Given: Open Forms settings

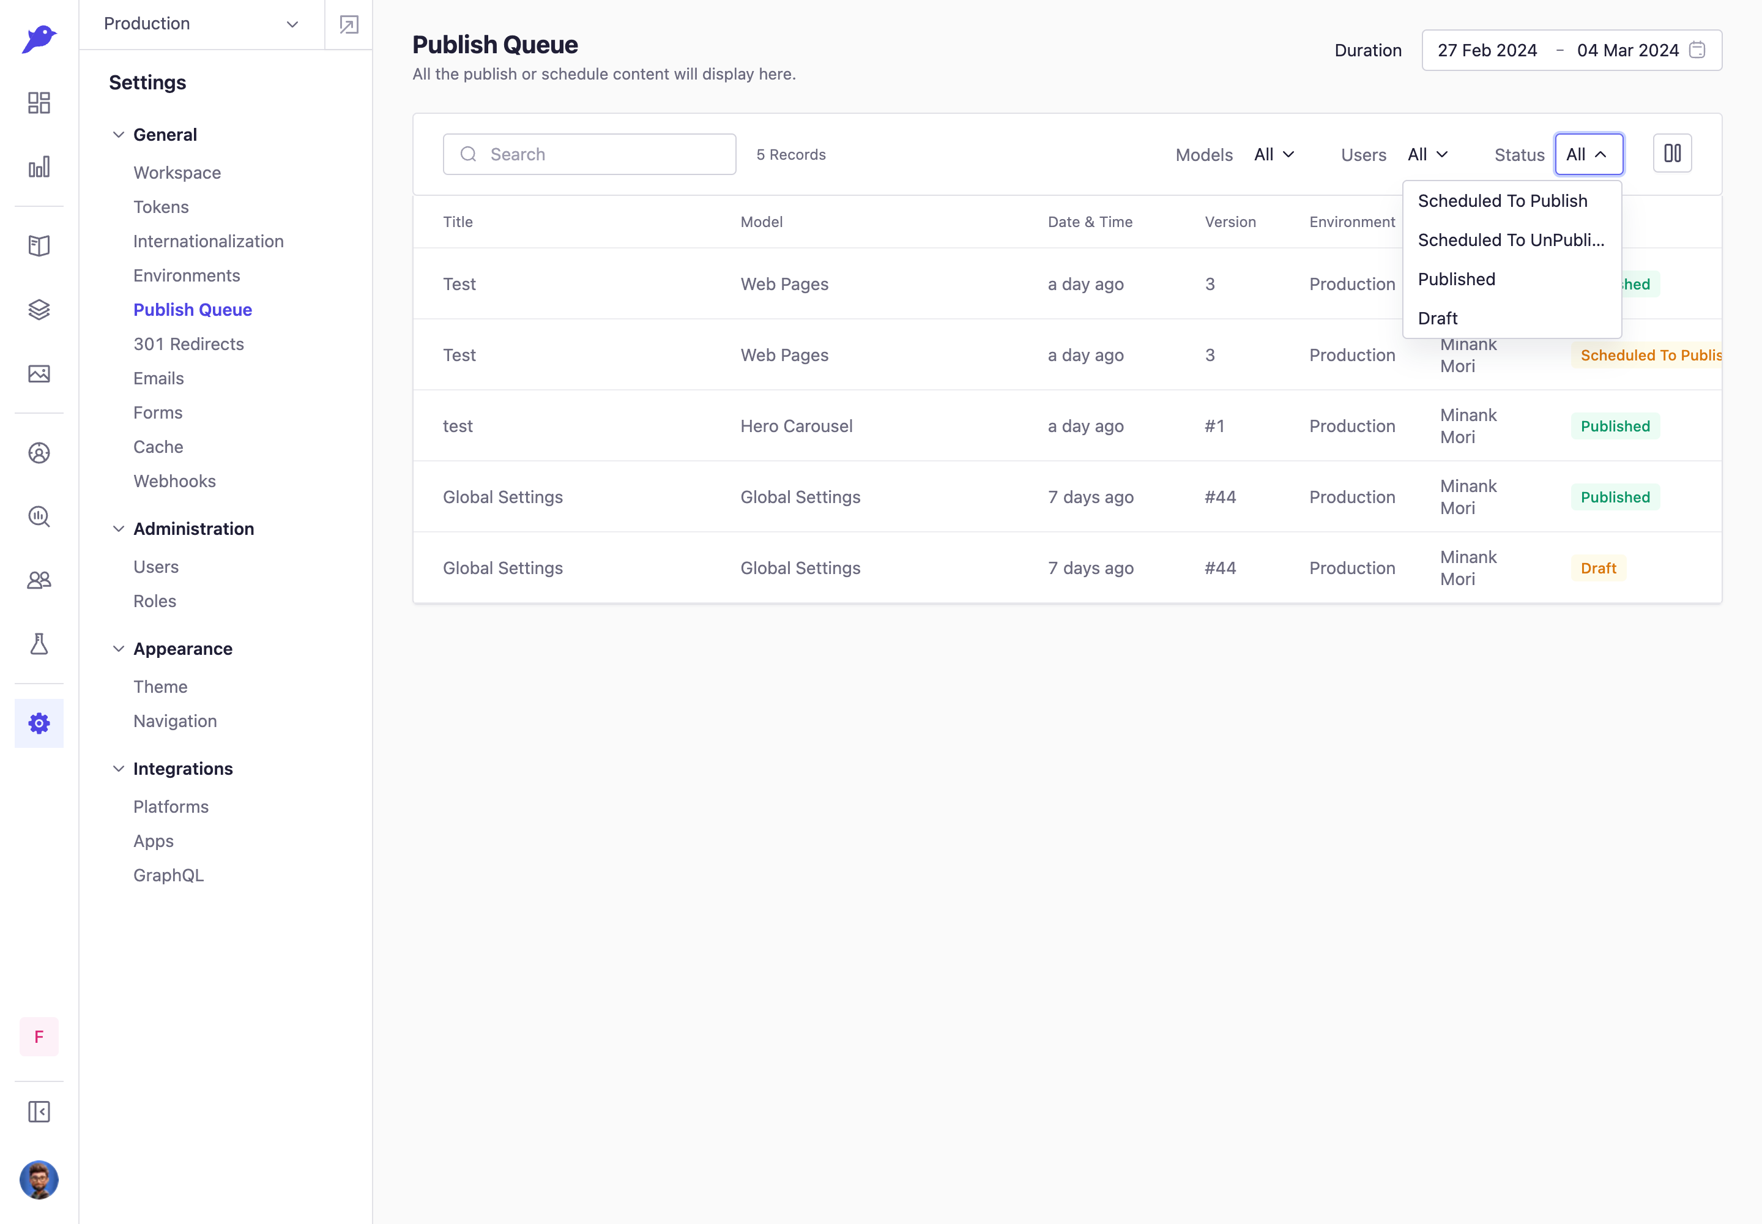Looking at the screenshot, I should coord(158,412).
